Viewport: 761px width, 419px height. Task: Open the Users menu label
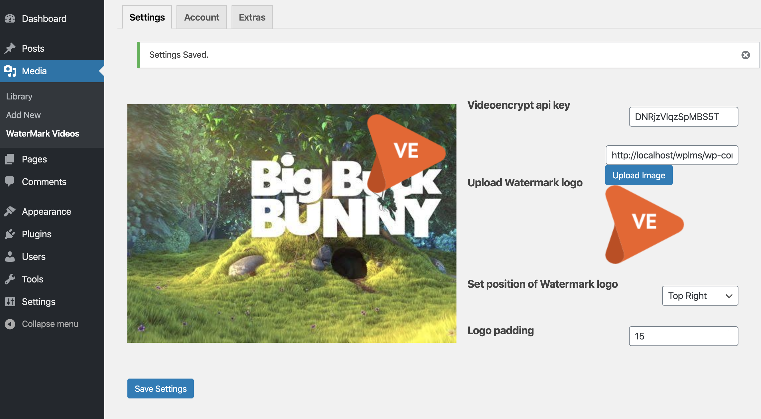(x=34, y=257)
